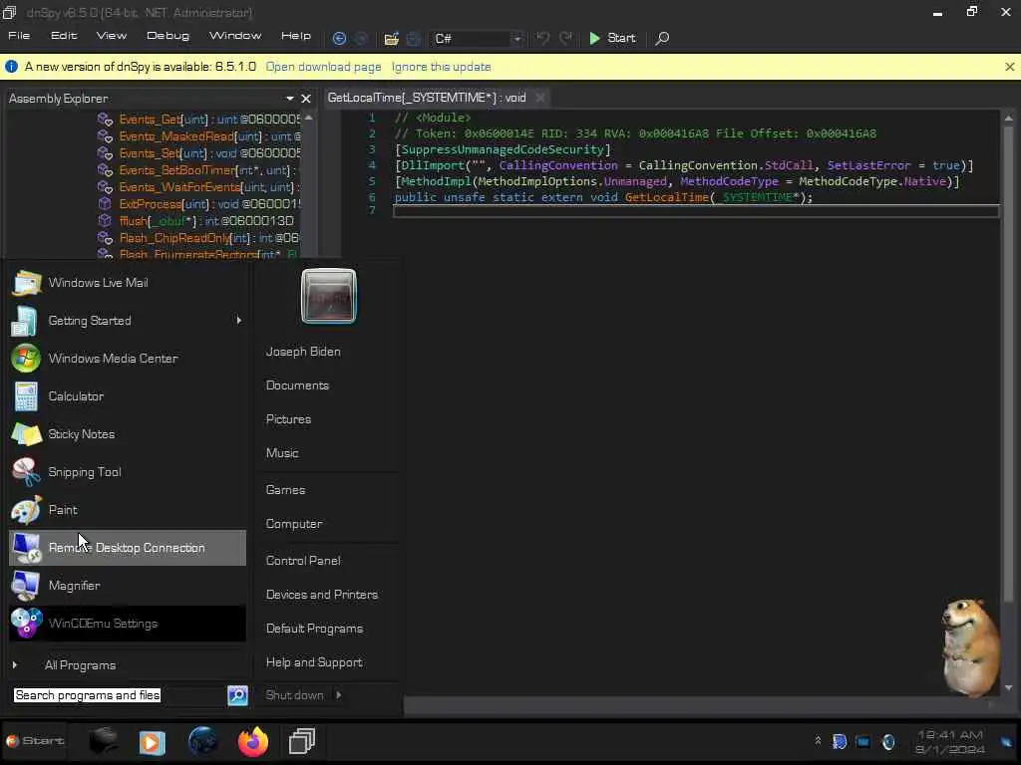Select Events_WaitForEvents method in tree
The width and height of the screenshot is (1021, 765).
[x=199, y=187]
